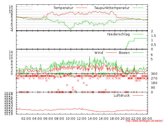This screenshot has width=164, height=123.
Task: Select the Temperatur legend label
Action: click(63, 8)
